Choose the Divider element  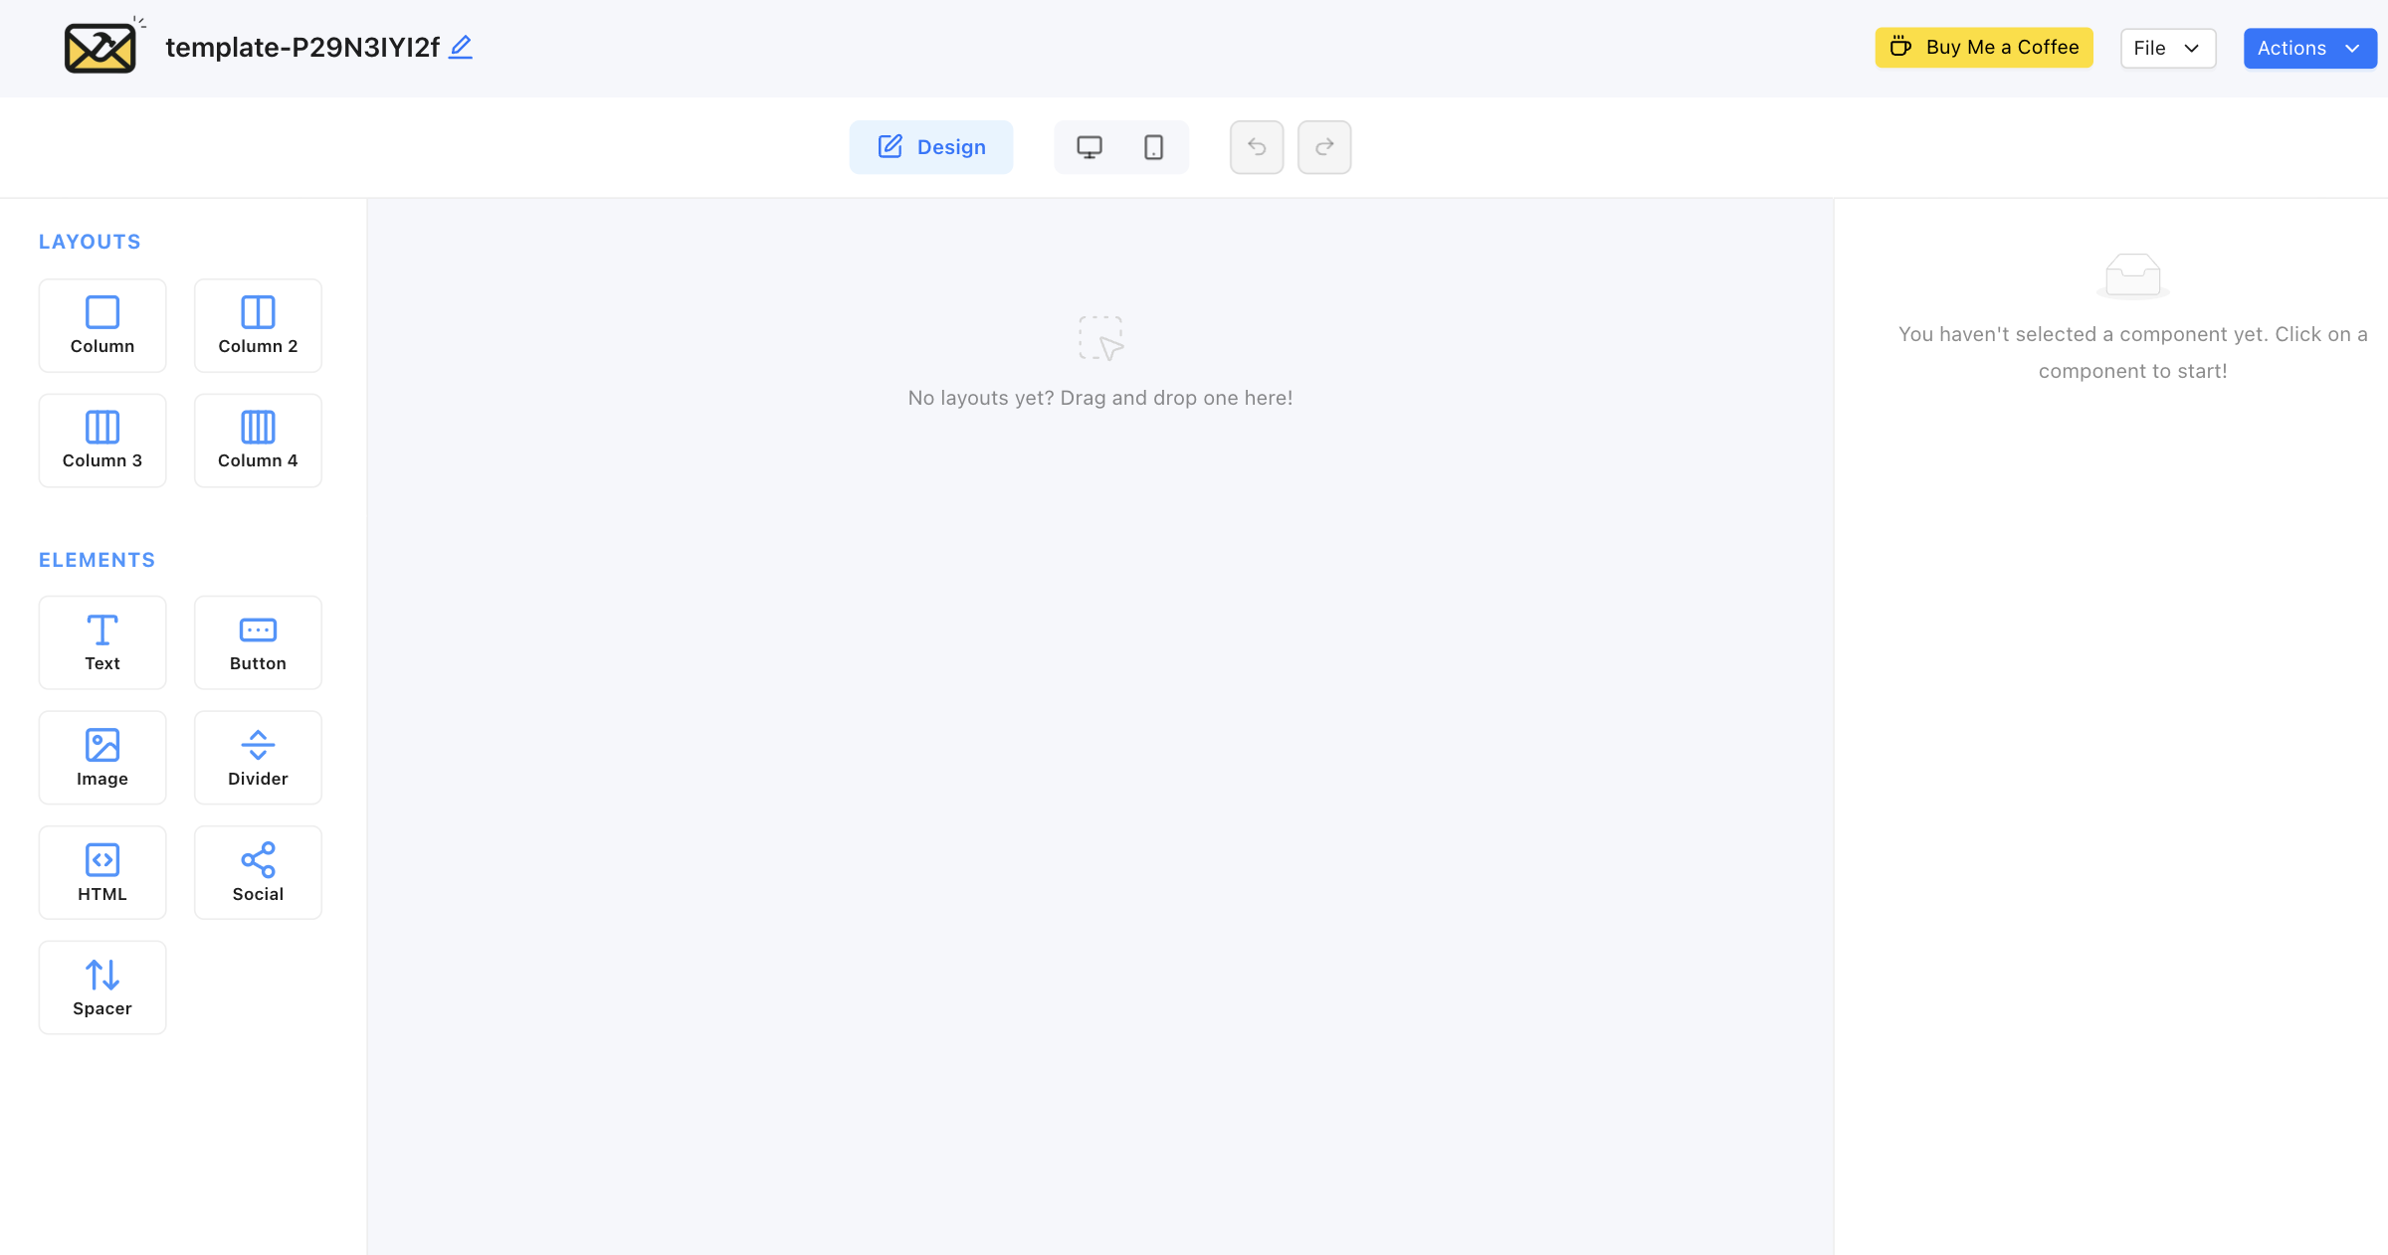258,757
